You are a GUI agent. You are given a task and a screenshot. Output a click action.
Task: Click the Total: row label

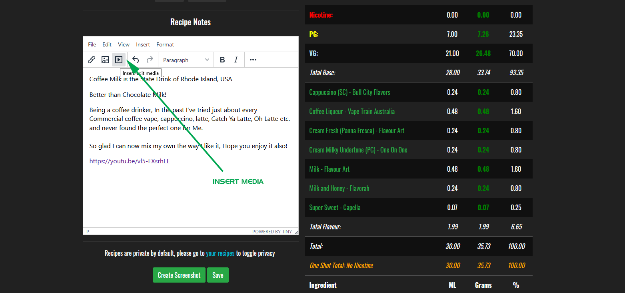pos(316,246)
